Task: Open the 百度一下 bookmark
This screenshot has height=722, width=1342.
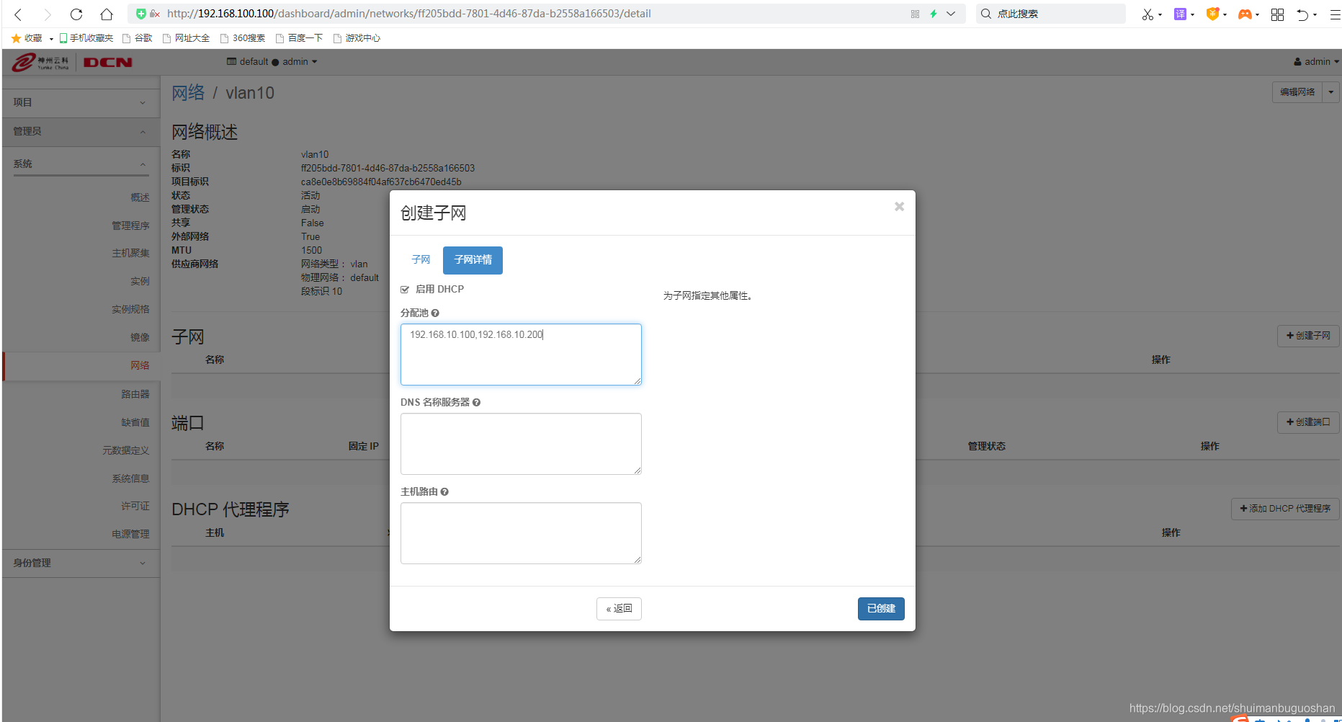Action: tap(300, 38)
